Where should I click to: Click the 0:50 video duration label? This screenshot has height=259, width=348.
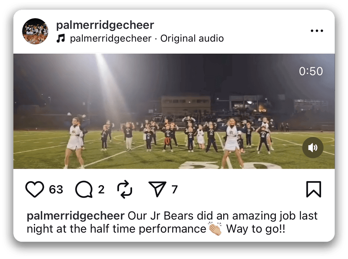pos(311,71)
